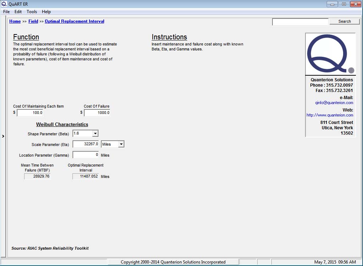Click the Phone : 315.732.0097 text
The height and width of the screenshot is (266, 363).
[331, 85]
